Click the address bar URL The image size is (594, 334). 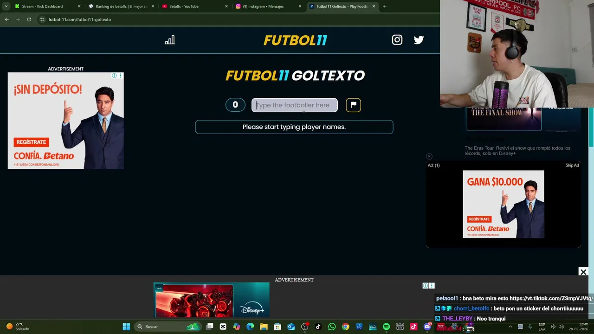pyautogui.click(x=80, y=19)
